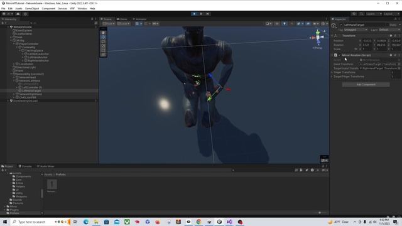The width and height of the screenshot is (402, 226).
Task: Collapse the XR Rig hierarchy node
Action: pyautogui.click(x=11, y=40)
